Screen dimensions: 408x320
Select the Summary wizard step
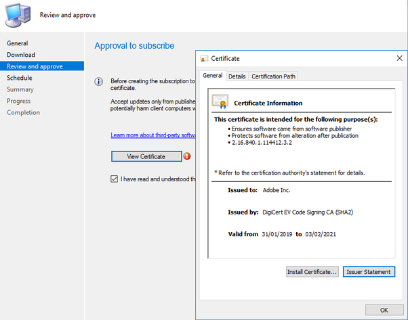click(x=20, y=89)
